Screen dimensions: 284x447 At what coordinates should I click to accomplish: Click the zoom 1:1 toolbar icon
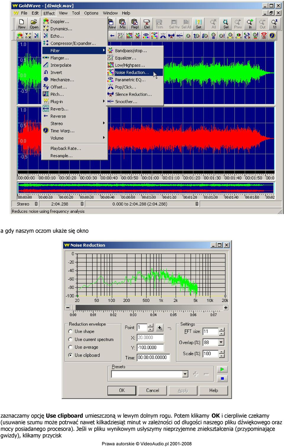tap(275, 23)
